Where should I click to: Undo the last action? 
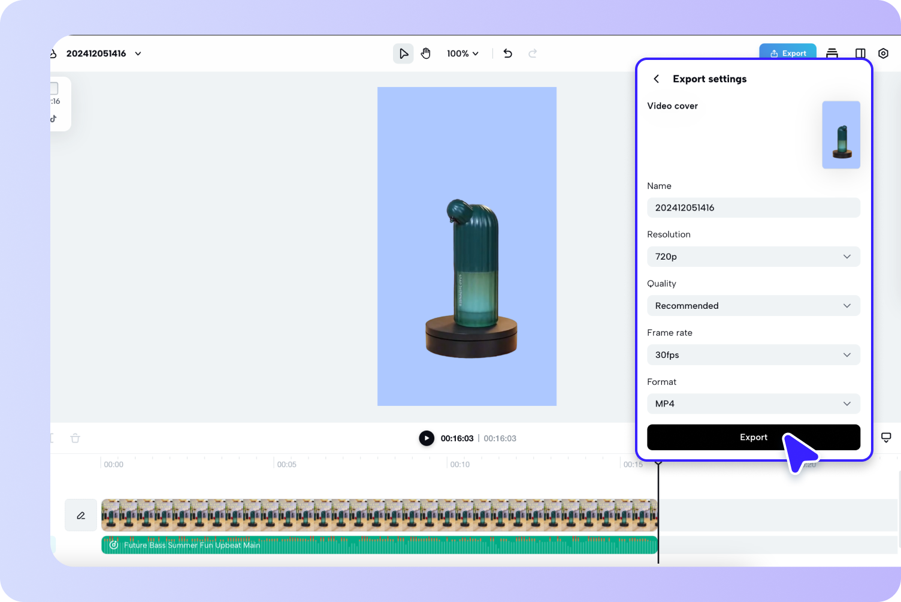507,53
